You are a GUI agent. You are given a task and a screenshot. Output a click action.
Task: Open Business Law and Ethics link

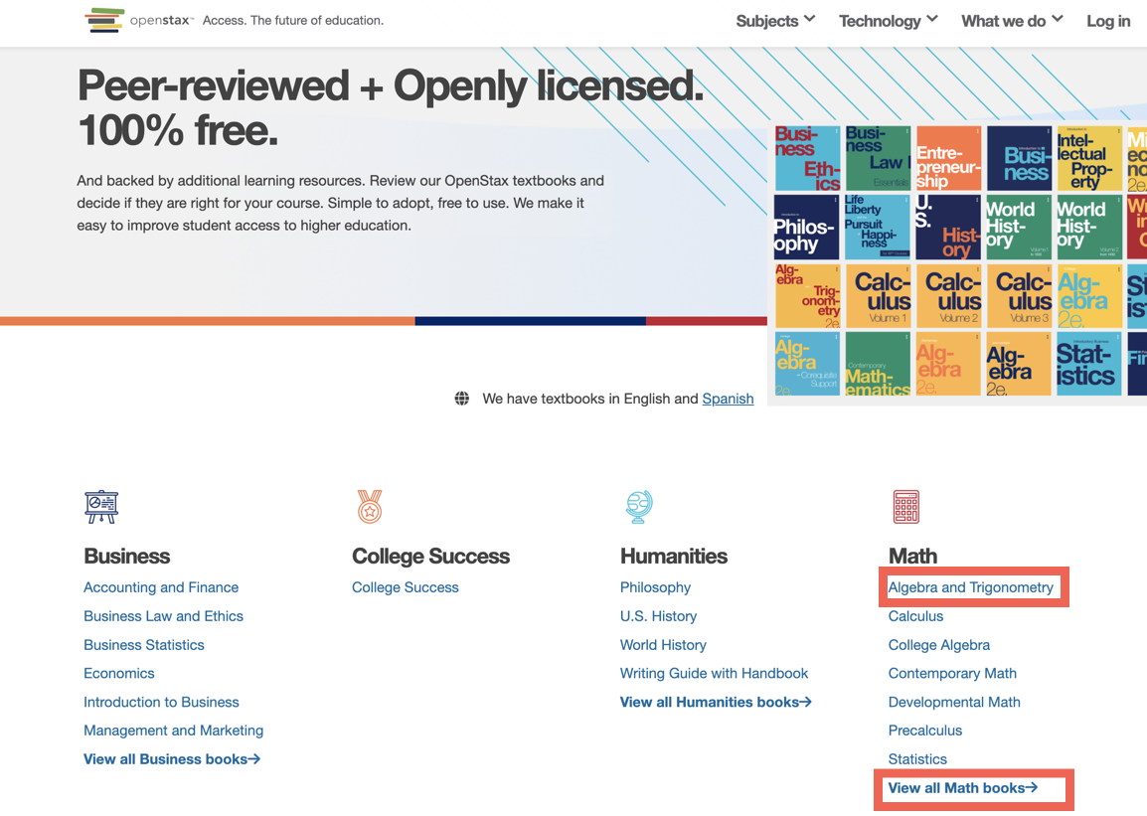(163, 616)
